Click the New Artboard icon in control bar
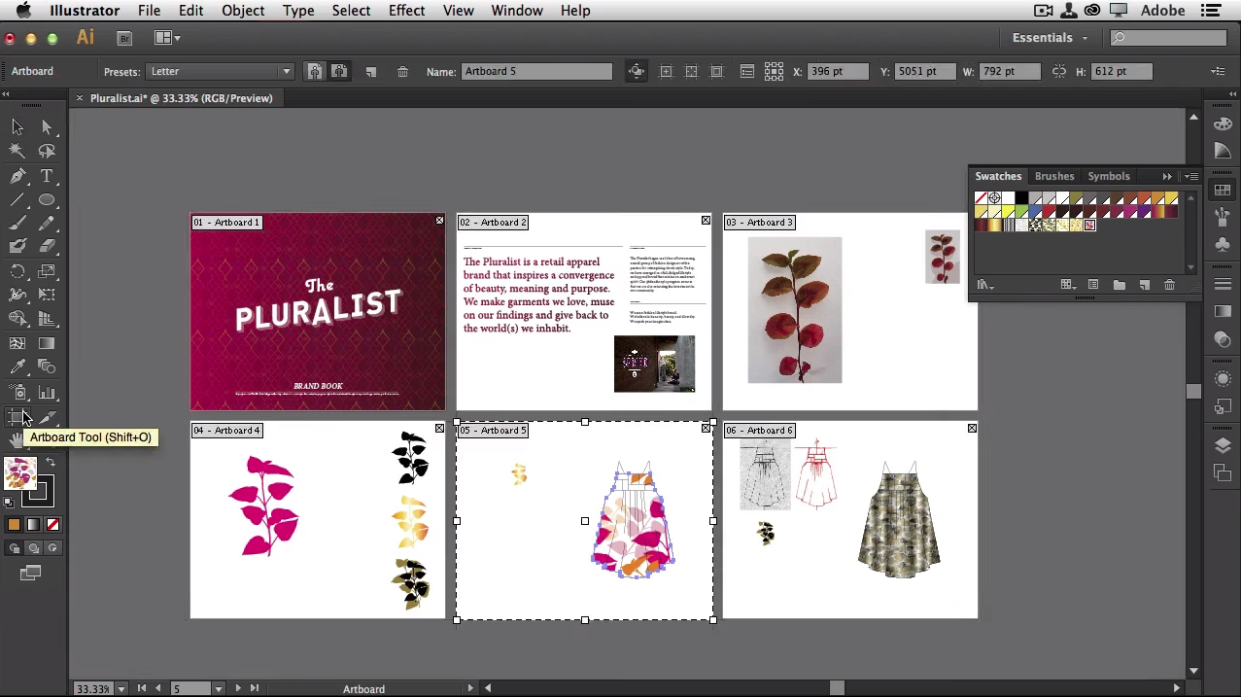 click(x=370, y=72)
